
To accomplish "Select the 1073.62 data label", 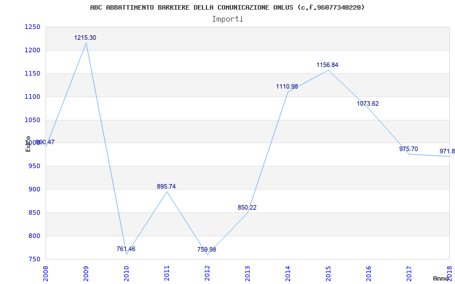I will click(x=367, y=104).
